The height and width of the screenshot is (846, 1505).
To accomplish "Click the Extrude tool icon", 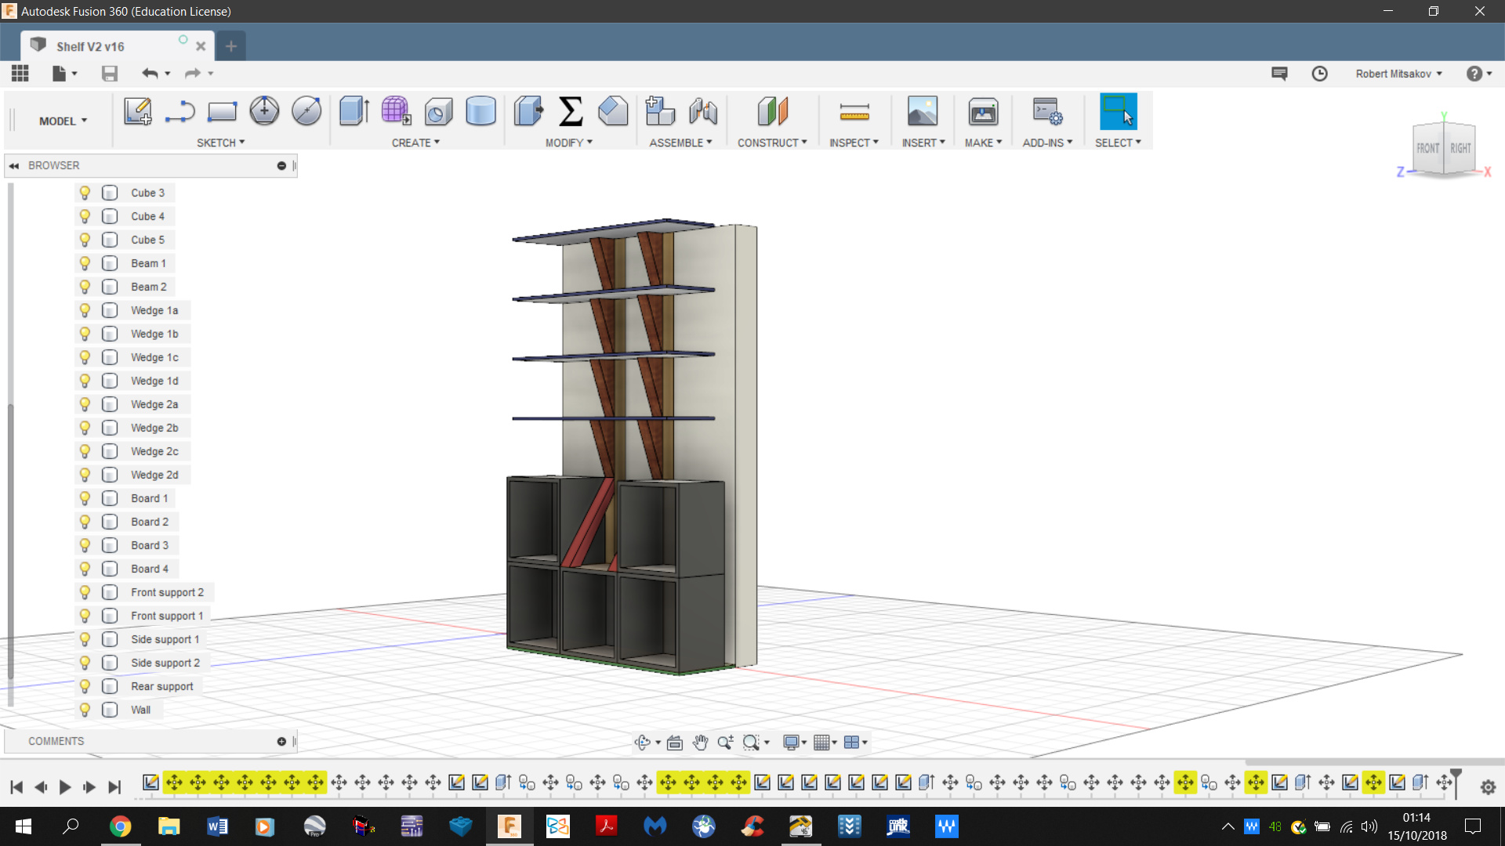I will tap(354, 111).
